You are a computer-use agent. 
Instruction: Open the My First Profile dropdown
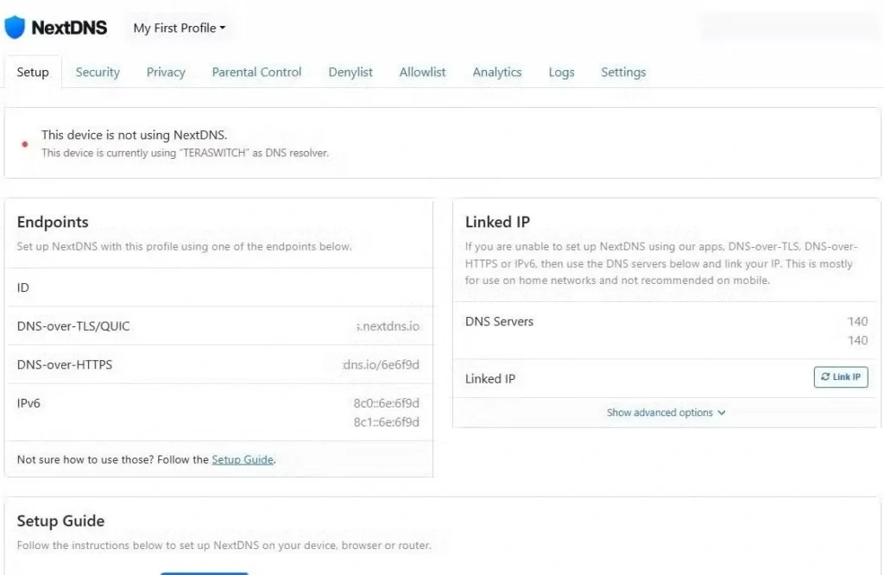179,28
